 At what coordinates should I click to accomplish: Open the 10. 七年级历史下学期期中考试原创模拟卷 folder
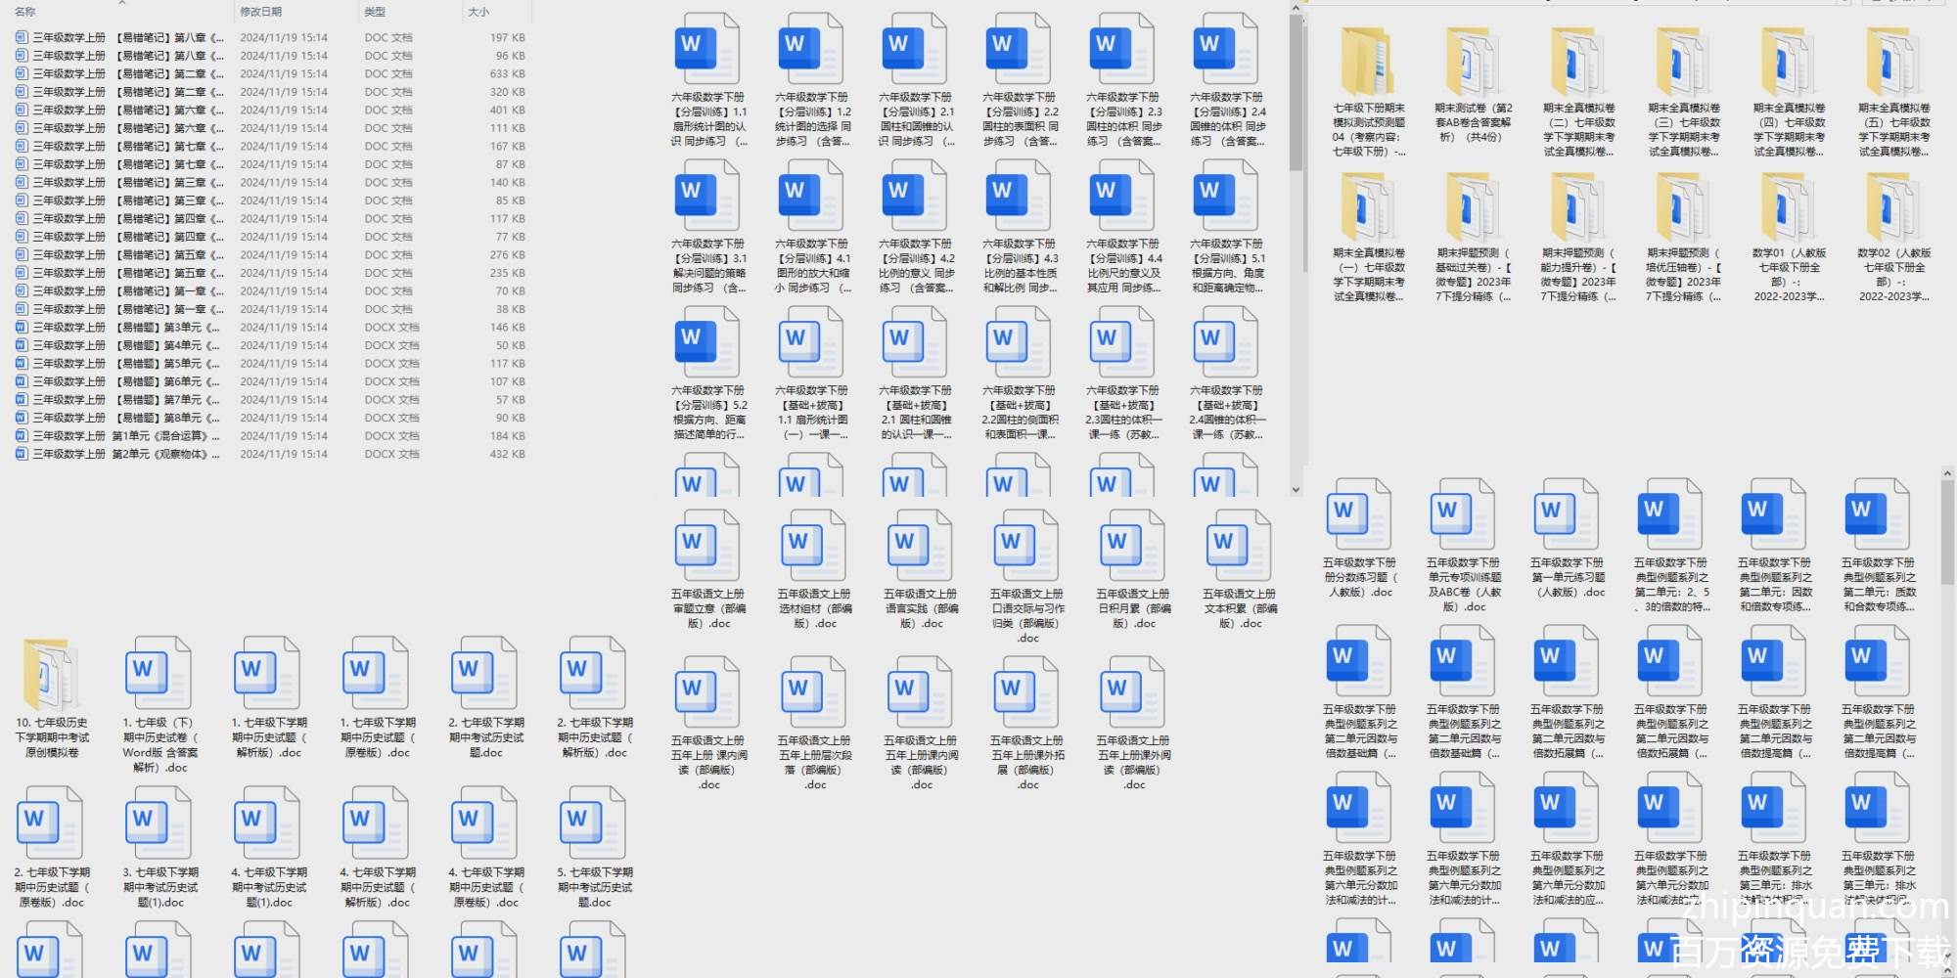click(51, 675)
